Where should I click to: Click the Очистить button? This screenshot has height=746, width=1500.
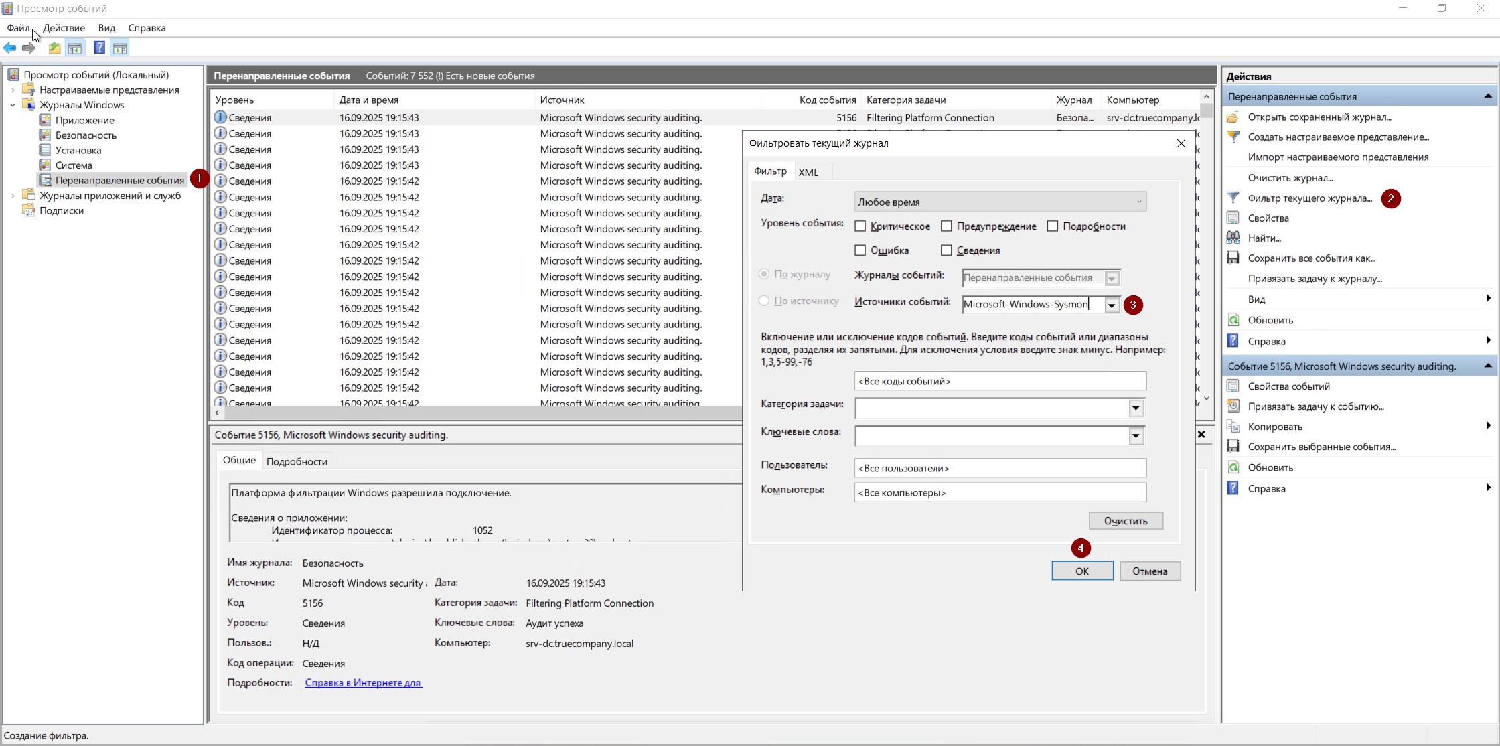pos(1125,520)
